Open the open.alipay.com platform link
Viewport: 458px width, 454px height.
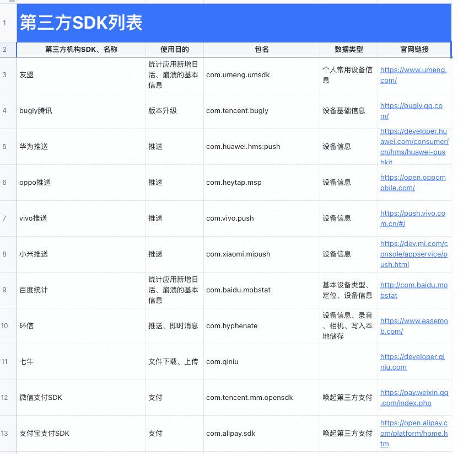click(413, 433)
